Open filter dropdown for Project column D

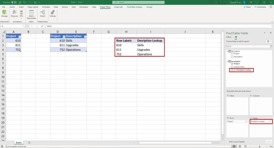tap(64, 37)
